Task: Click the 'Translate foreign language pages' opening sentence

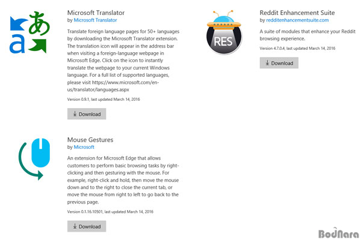Action: tap(123, 35)
